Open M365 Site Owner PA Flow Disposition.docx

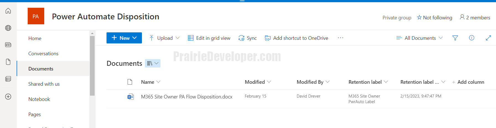[187, 97]
